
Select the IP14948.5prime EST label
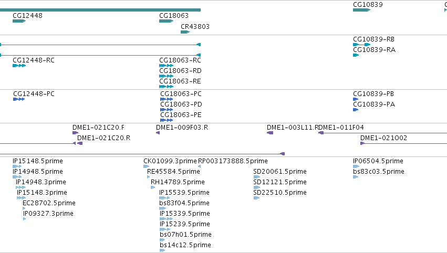(38, 172)
